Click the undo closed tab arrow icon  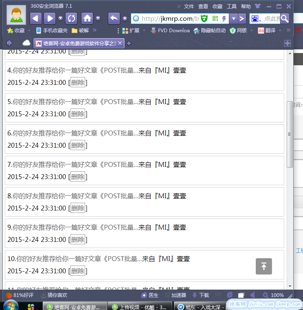tap(114, 18)
